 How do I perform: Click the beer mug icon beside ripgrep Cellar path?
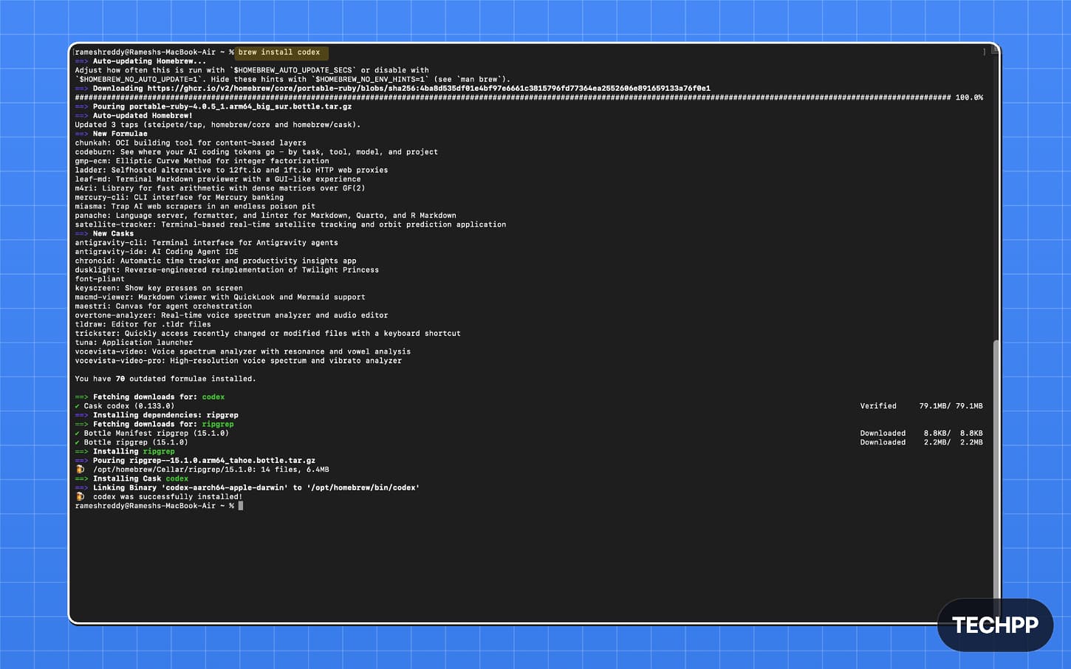(80, 470)
